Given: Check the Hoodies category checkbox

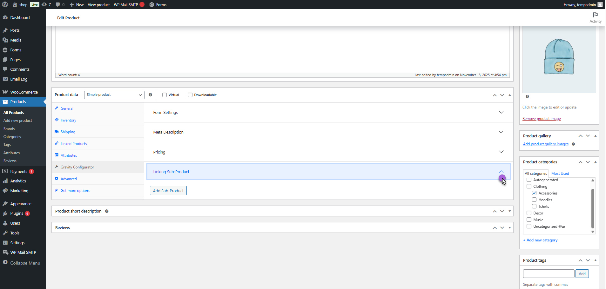Looking at the screenshot, I should (x=534, y=200).
